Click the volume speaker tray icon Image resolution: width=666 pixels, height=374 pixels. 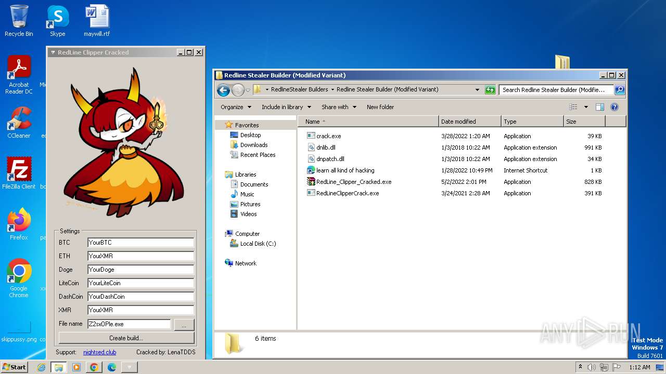[x=592, y=367]
